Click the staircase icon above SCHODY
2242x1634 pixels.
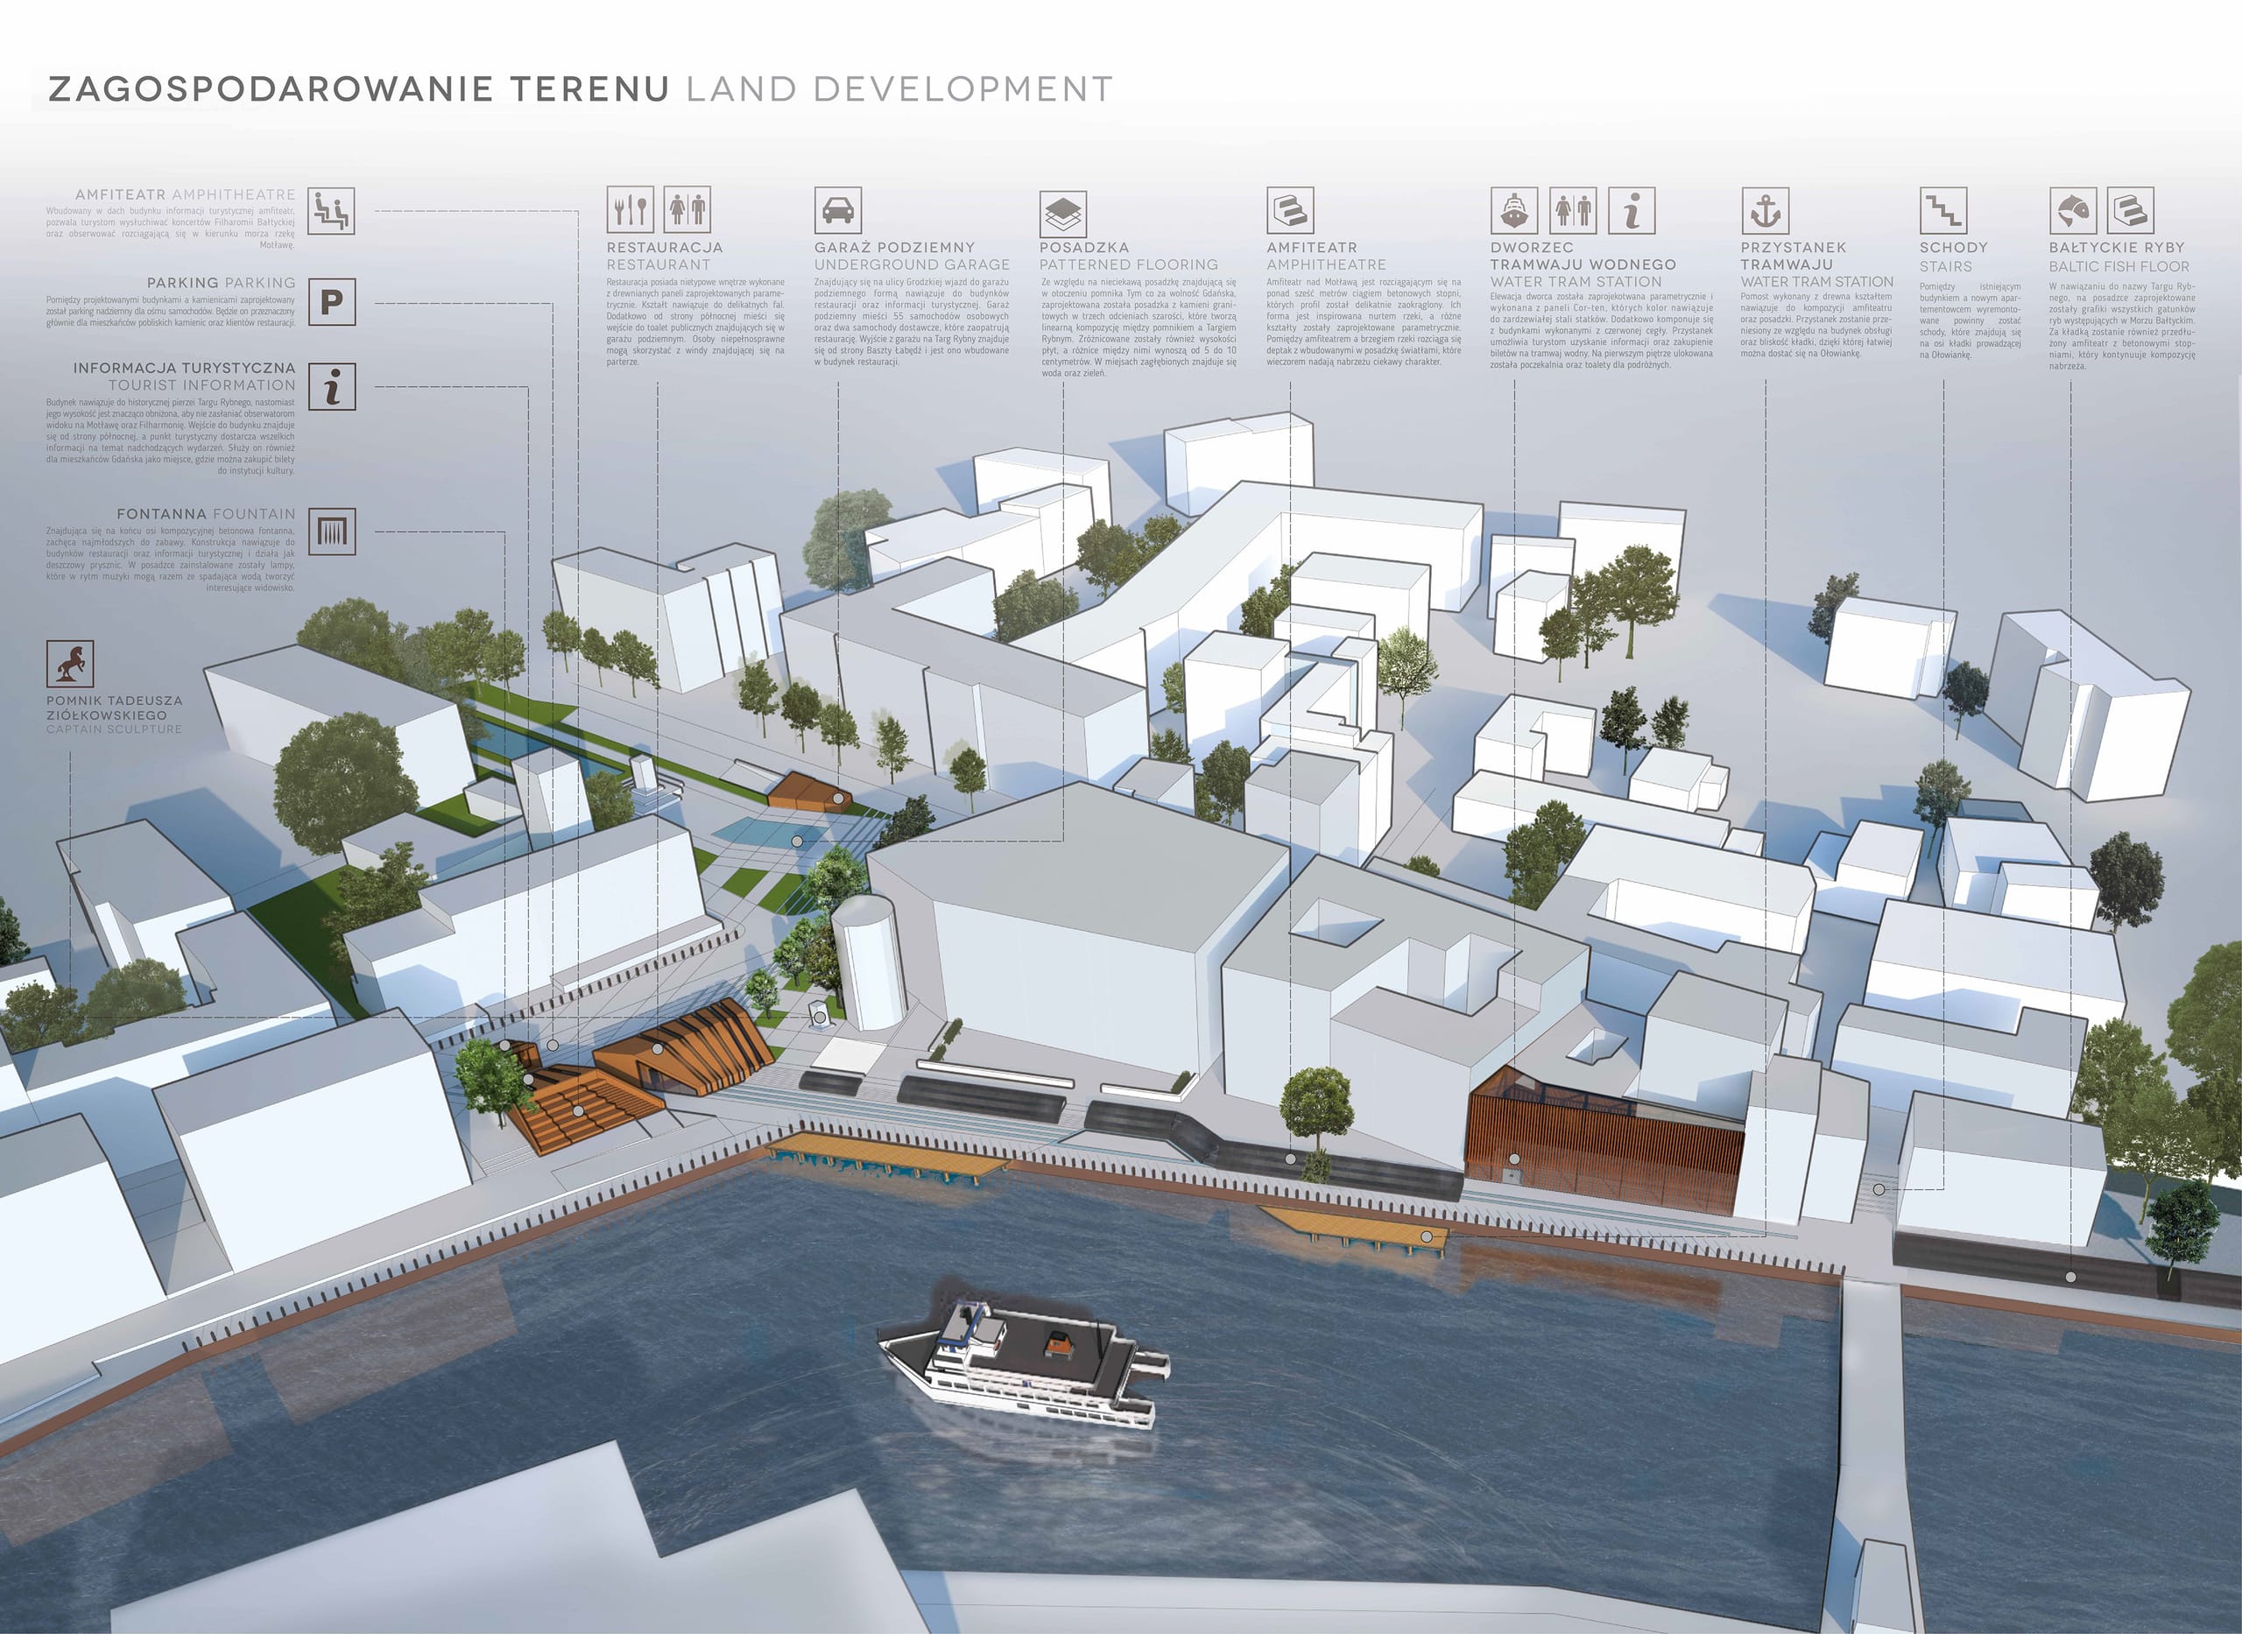(x=1943, y=211)
